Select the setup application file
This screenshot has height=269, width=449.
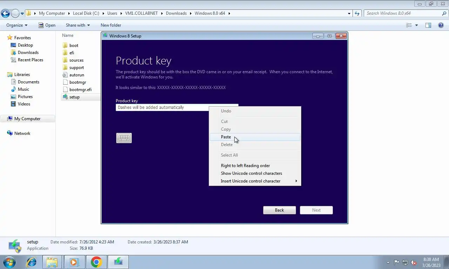pyautogui.click(x=74, y=97)
